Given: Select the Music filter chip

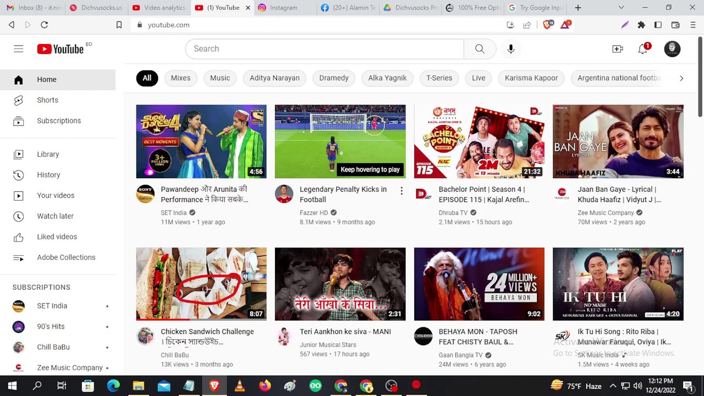Looking at the screenshot, I should click(x=220, y=78).
